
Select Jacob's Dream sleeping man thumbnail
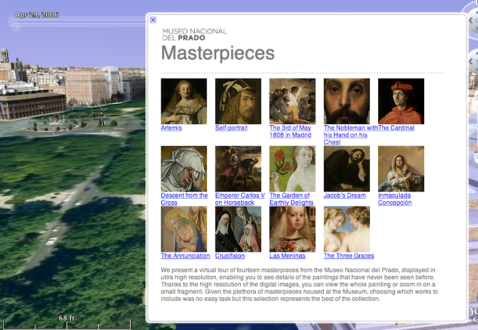pyautogui.click(x=347, y=169)
